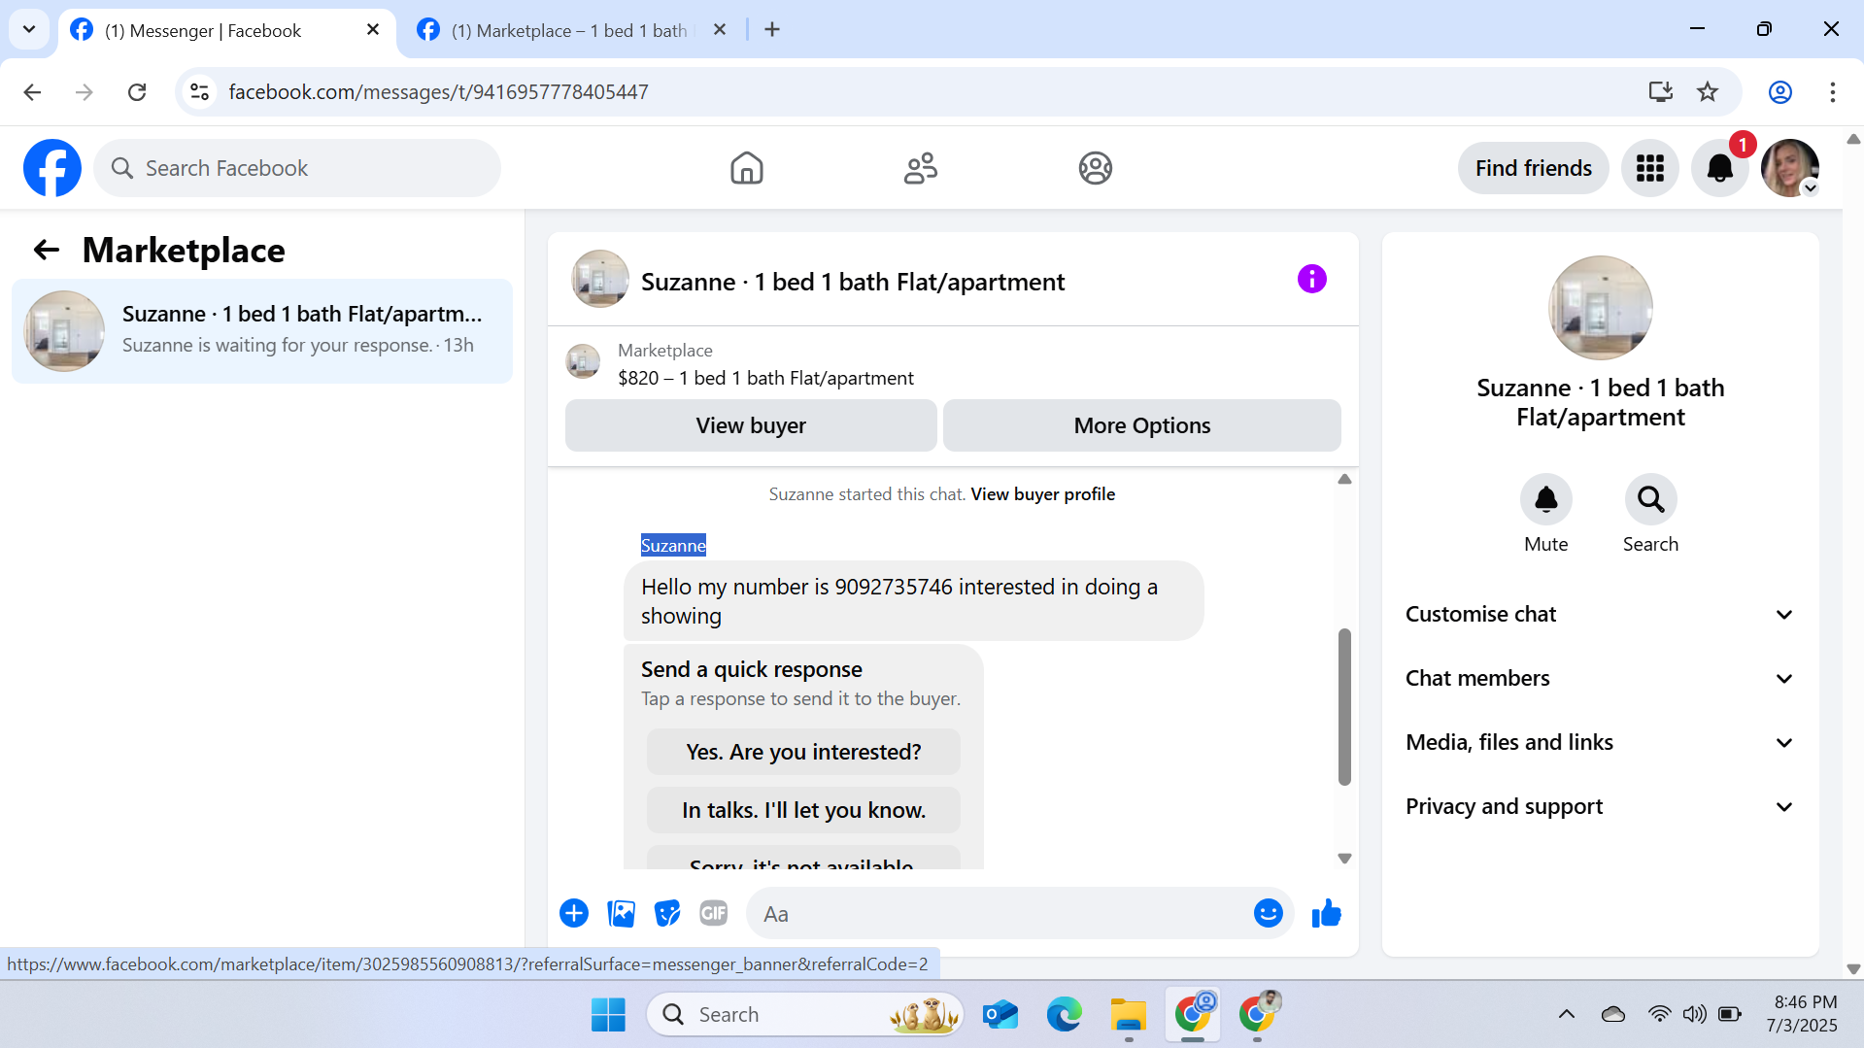Viewport: 1864px width, 1048px height.
Task: Bookmark this page with the star icon
Action: tap(1707, 92)
